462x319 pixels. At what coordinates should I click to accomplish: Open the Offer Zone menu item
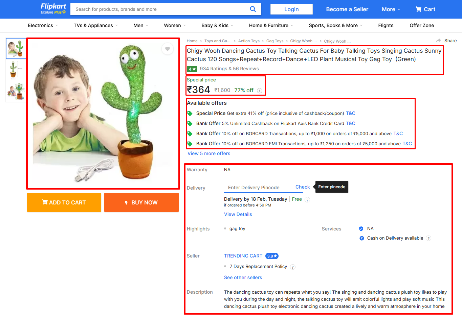422,25
